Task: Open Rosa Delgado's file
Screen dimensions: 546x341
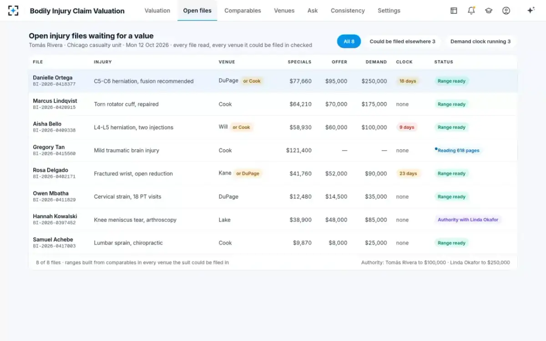Action: (x=273, y=174)
